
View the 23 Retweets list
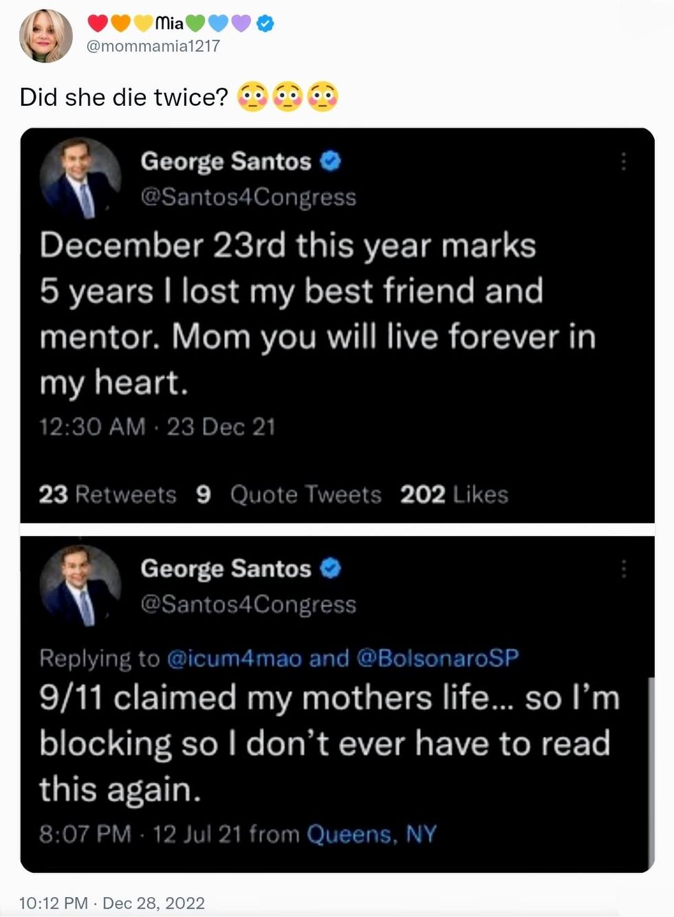107,494
